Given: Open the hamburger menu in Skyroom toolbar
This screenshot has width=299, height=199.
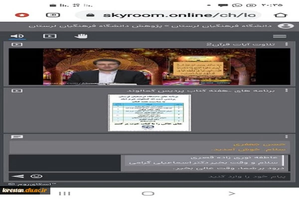Looking at the screenshot, I should pyautogui.click(x=280, y=36).
